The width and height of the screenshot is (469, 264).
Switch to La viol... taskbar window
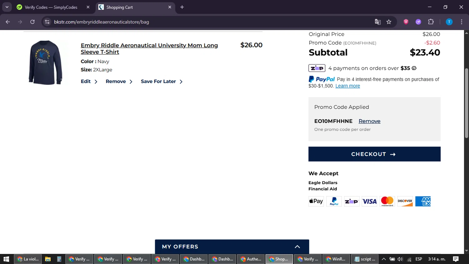click(x=28, y=259)
